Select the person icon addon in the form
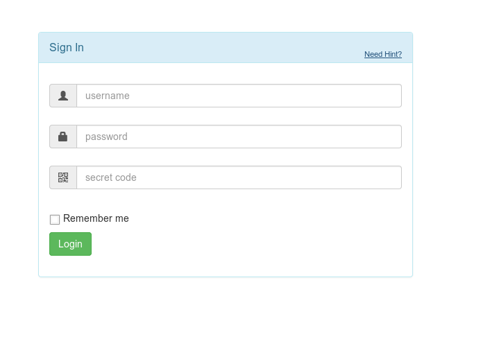The image size is (481, 341). (63, 96)
